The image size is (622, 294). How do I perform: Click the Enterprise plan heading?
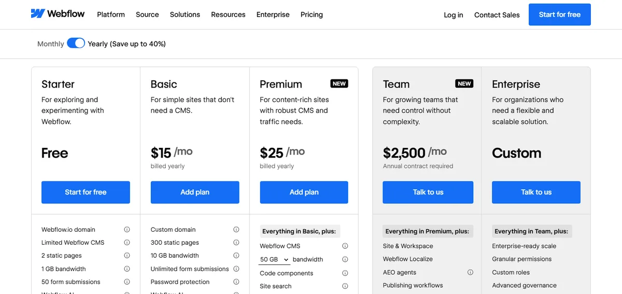pyautogui.click(x=516, y=84)
